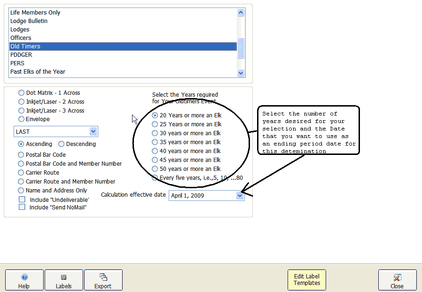
Task: Select Inkjet/Laser - 3 Across option
Action: pos(21,111)
